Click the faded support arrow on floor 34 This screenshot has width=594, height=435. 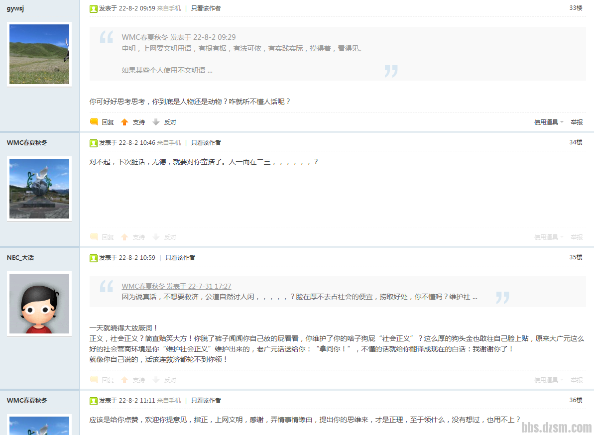point(124,237)
